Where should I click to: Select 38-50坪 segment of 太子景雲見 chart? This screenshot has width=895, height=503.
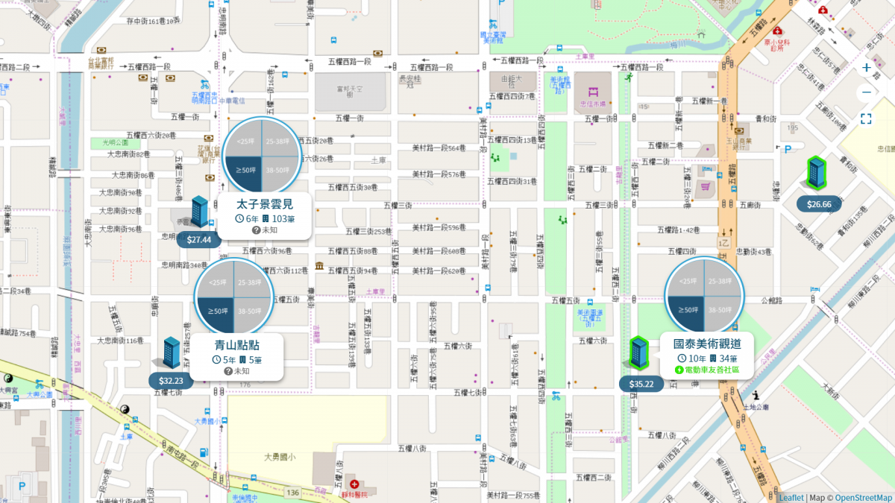(279, 173)
